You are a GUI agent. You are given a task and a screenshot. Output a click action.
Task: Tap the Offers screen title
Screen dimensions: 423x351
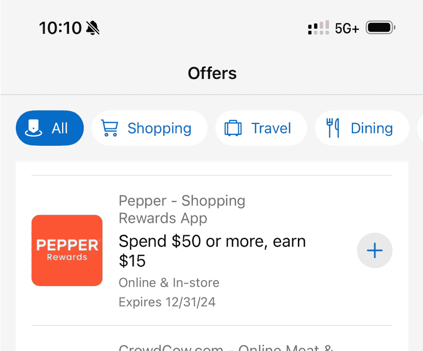tap(212, 73)
